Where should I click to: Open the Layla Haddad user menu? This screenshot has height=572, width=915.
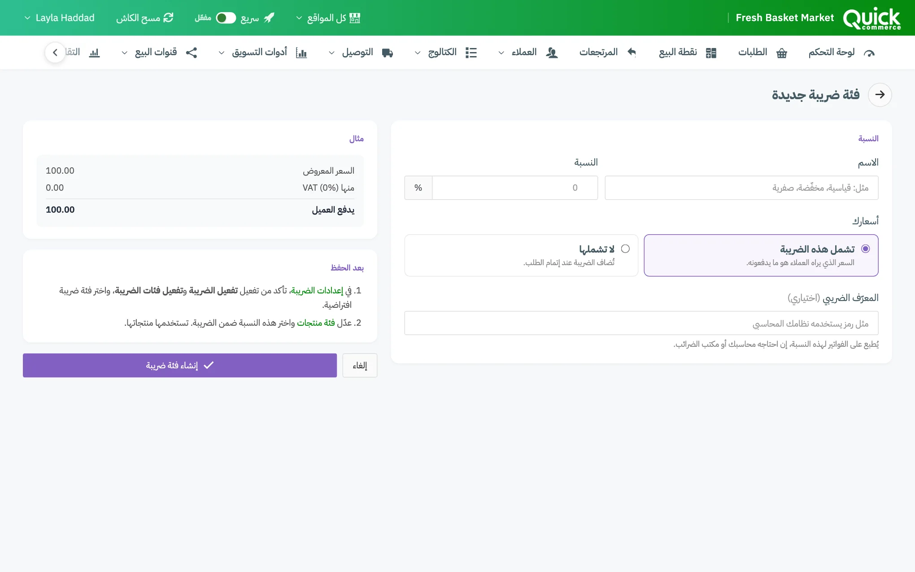[59, 18]
